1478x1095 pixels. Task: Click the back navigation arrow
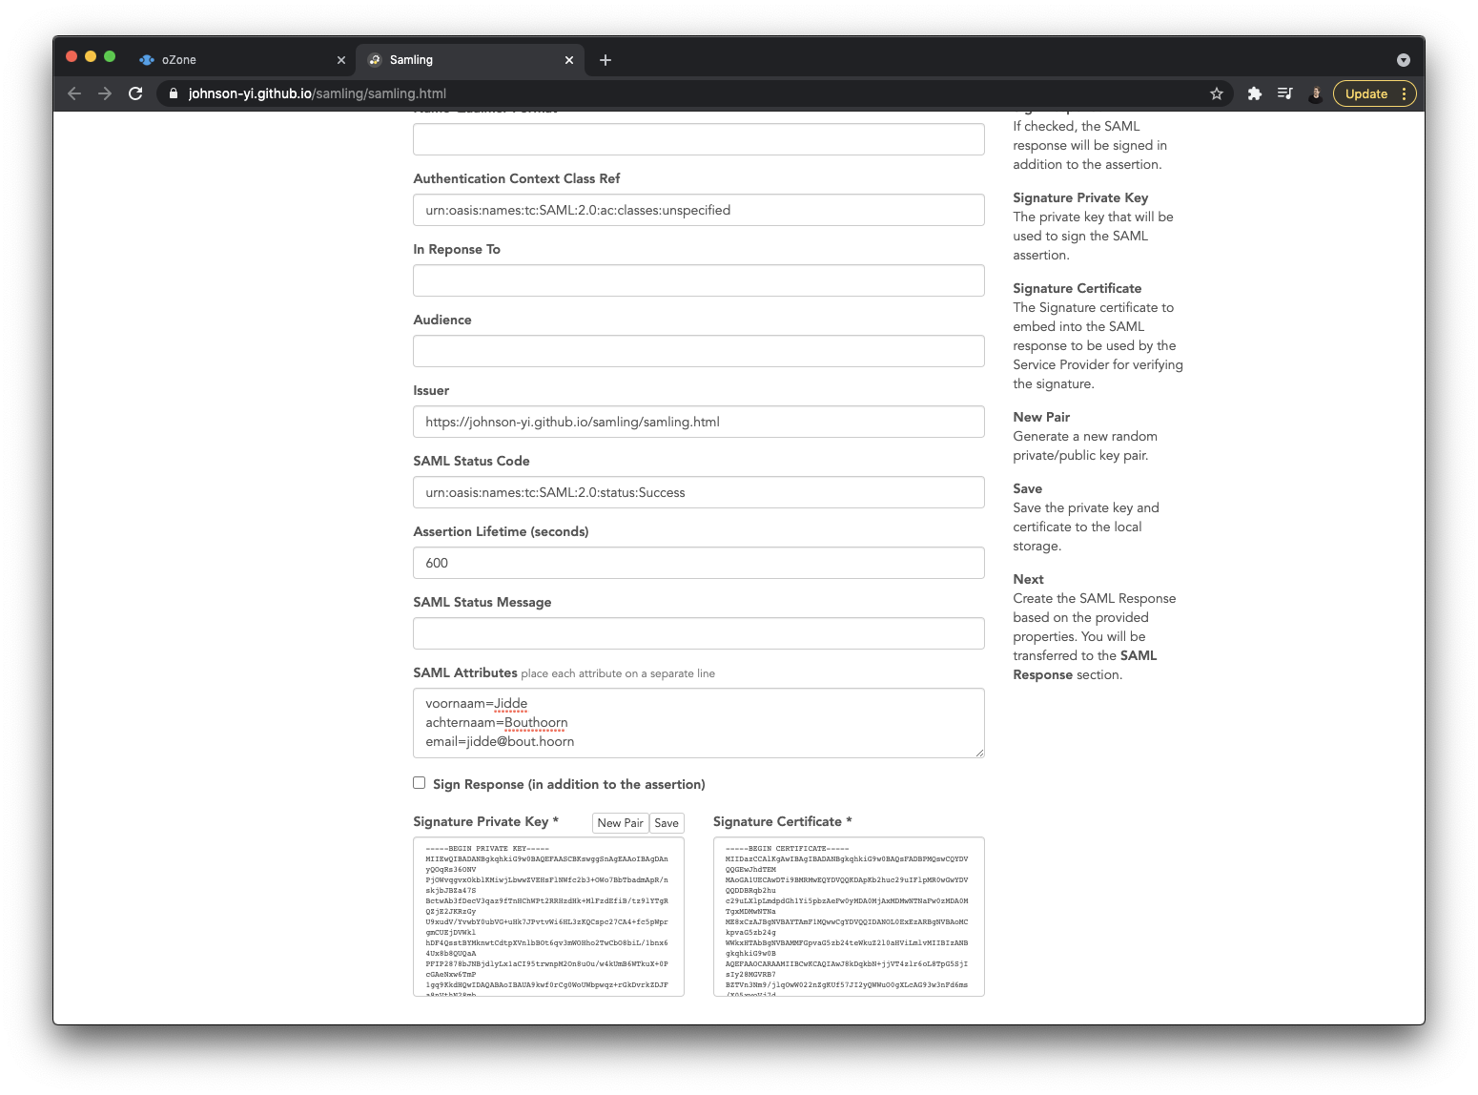click(x=74, y=93)
